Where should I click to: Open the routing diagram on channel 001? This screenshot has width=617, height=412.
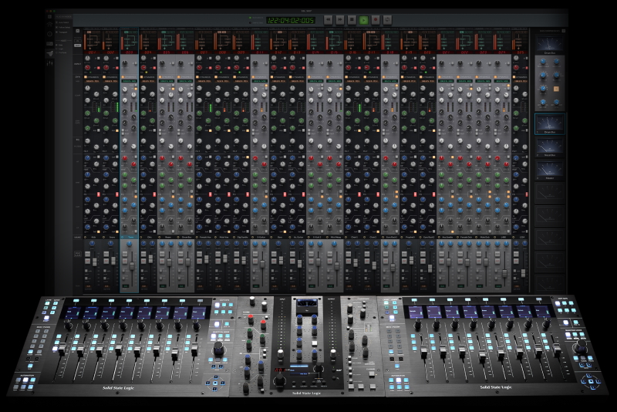(x=93, y=40)
